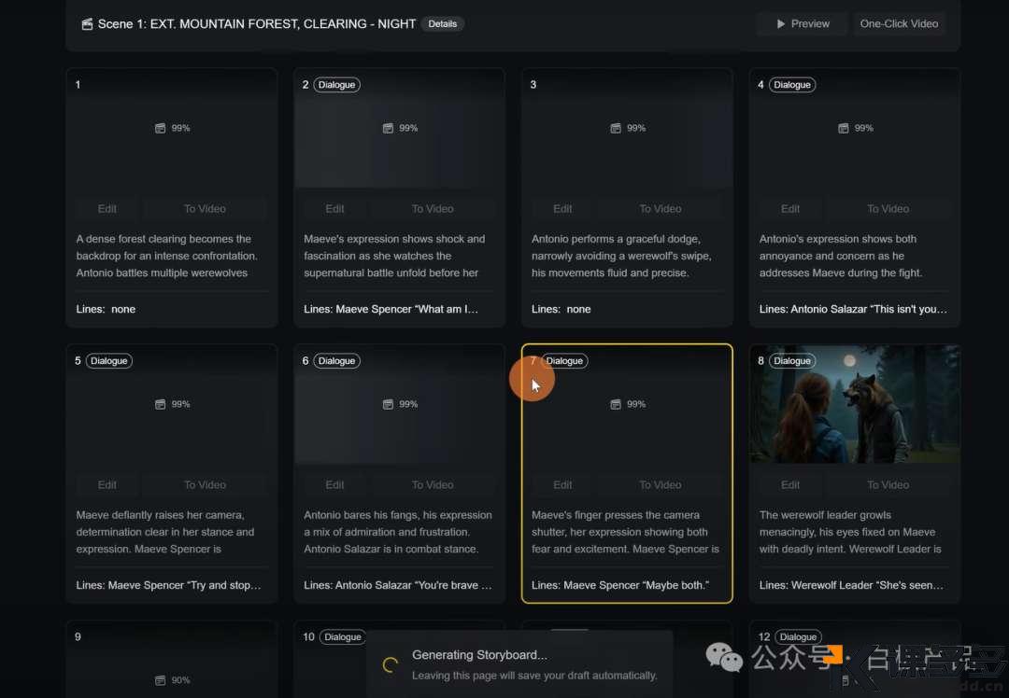Click the Generating Storyboard spinner
The image size is (1009, 698).
[391, 664]
